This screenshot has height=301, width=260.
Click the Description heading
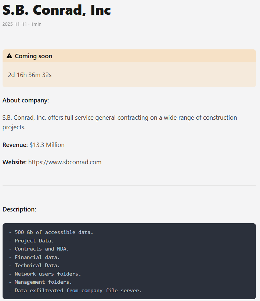click(x=19, y=209)
